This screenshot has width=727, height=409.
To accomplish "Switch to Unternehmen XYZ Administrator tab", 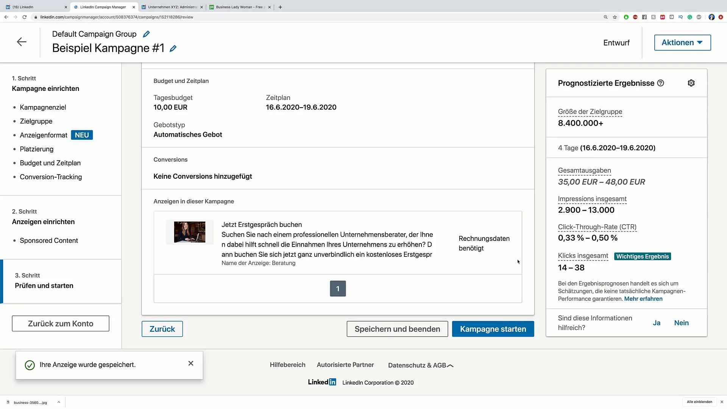I will tap(172, 7).
